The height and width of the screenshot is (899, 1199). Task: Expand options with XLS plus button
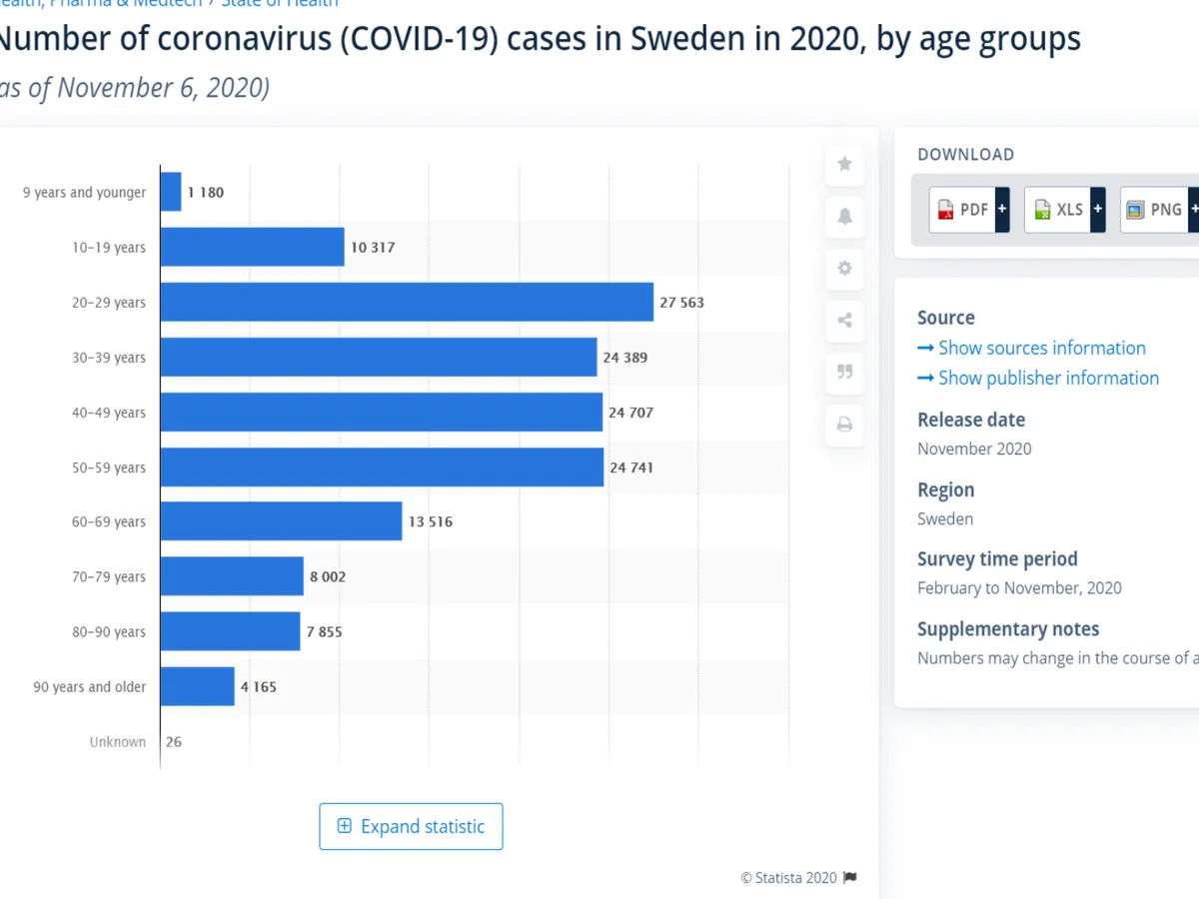tap(1098, 210)
